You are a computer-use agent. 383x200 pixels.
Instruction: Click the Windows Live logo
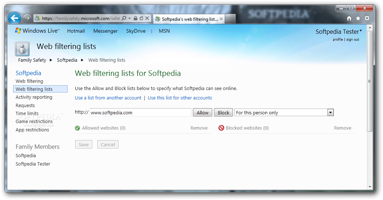(37, 31)
